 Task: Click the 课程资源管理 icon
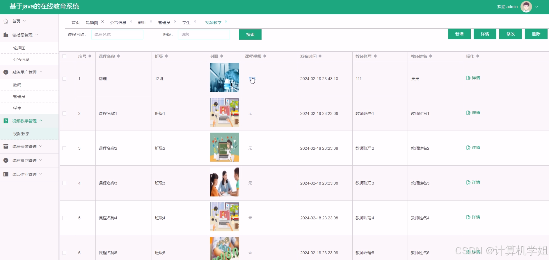[x=6, y=146]
